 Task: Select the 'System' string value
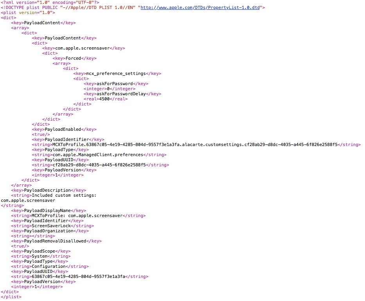(40, 256)
